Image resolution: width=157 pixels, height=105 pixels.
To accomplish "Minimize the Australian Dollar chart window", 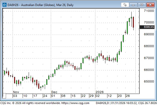I will click(136, 5).
